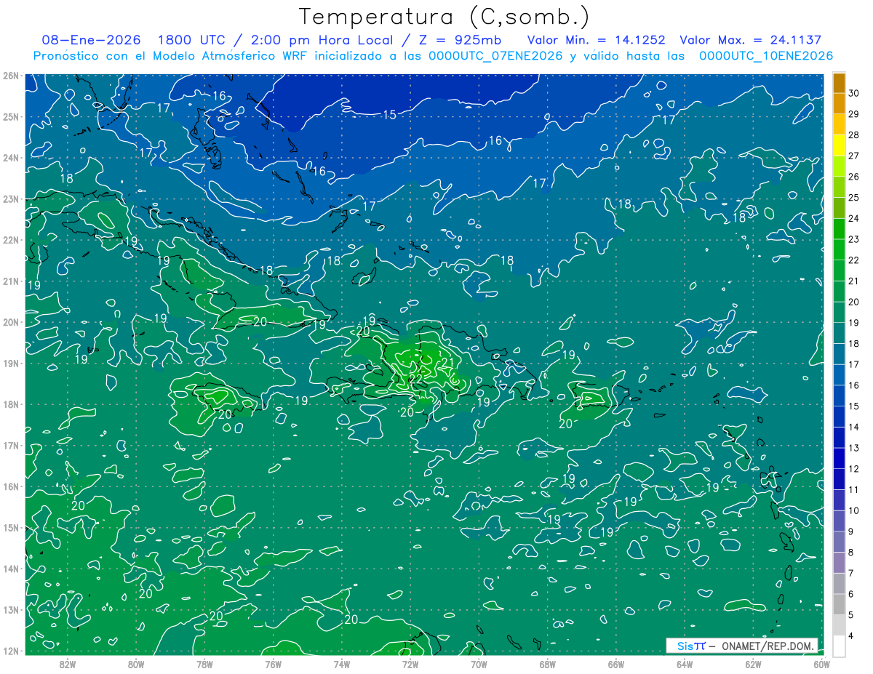The image size is (873, 674).
Task: Click the Sisπ logo text
Action: coord(691,646)
